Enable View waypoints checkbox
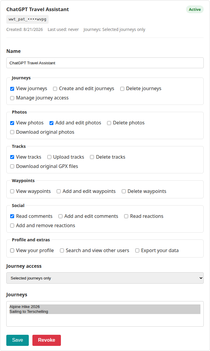210x351 pixels. coord(12,191)
